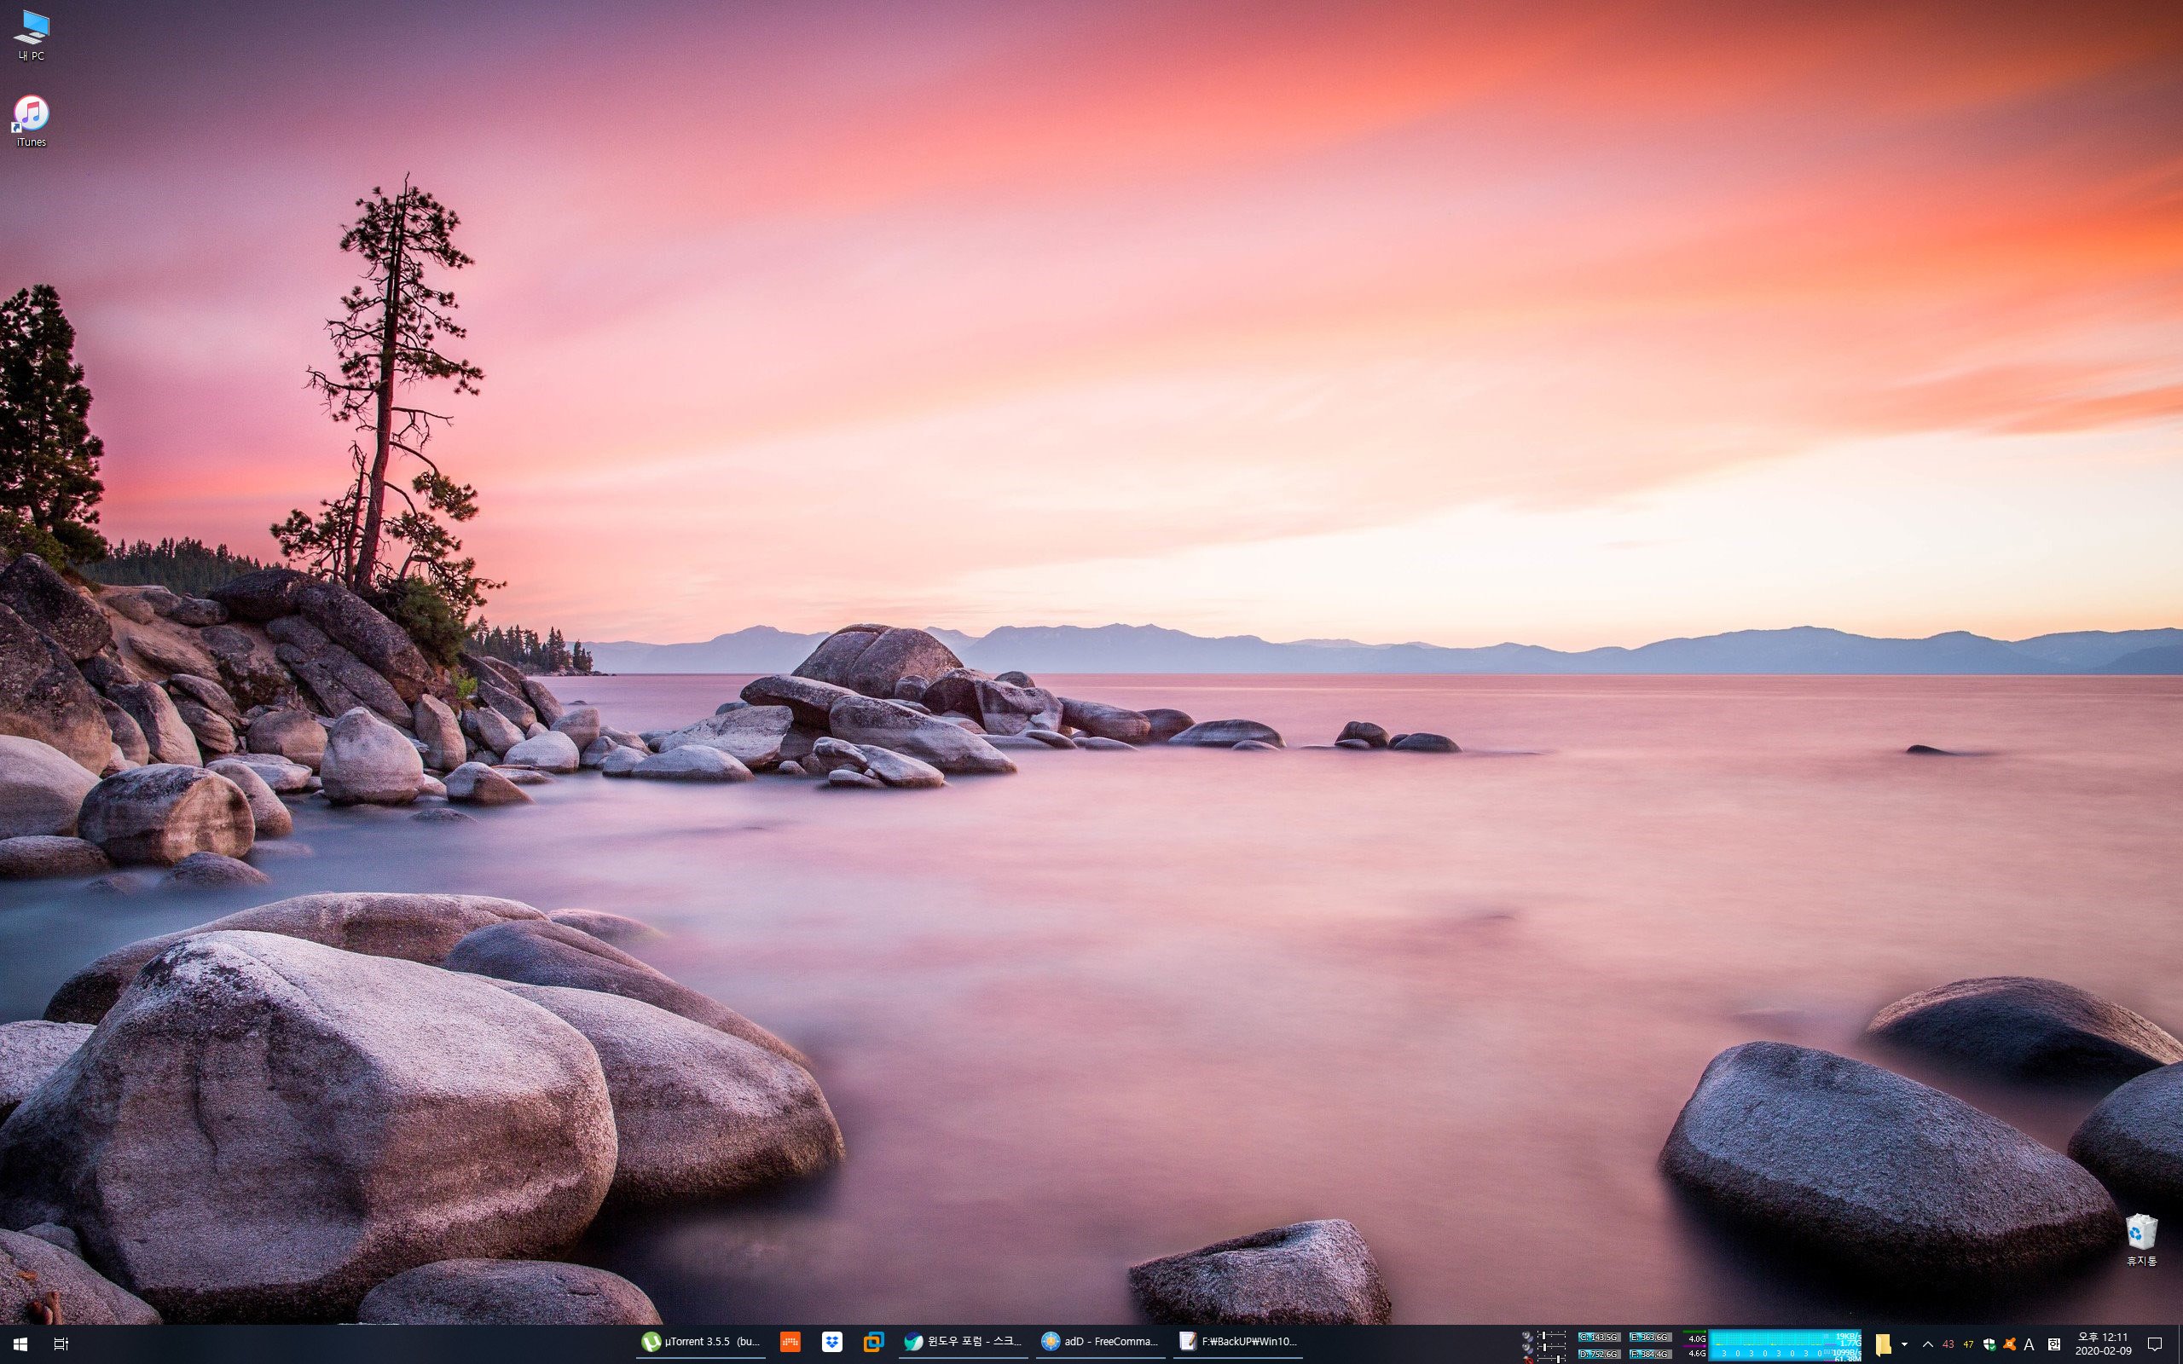Image resolution: width=2183 pixels, height=1364 pixels.
Task: Open Task View on the taskbar
Action: point(61,1344)
